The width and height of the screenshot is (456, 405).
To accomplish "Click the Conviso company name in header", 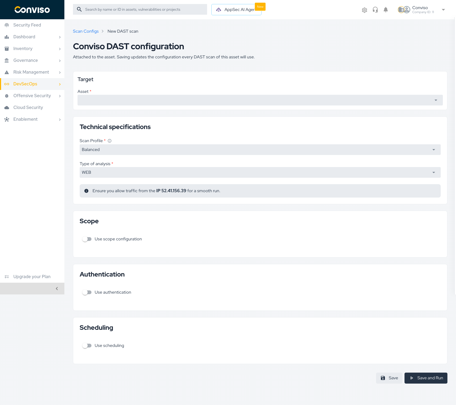I will [x=420, y=8].
